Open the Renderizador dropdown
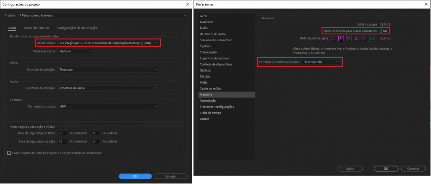 (109, 43)
